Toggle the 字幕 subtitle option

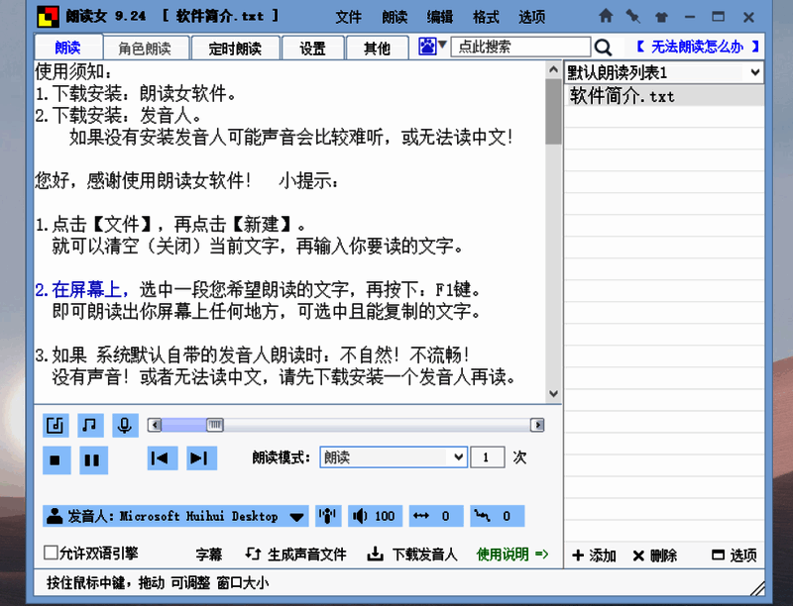coord(209,555)
